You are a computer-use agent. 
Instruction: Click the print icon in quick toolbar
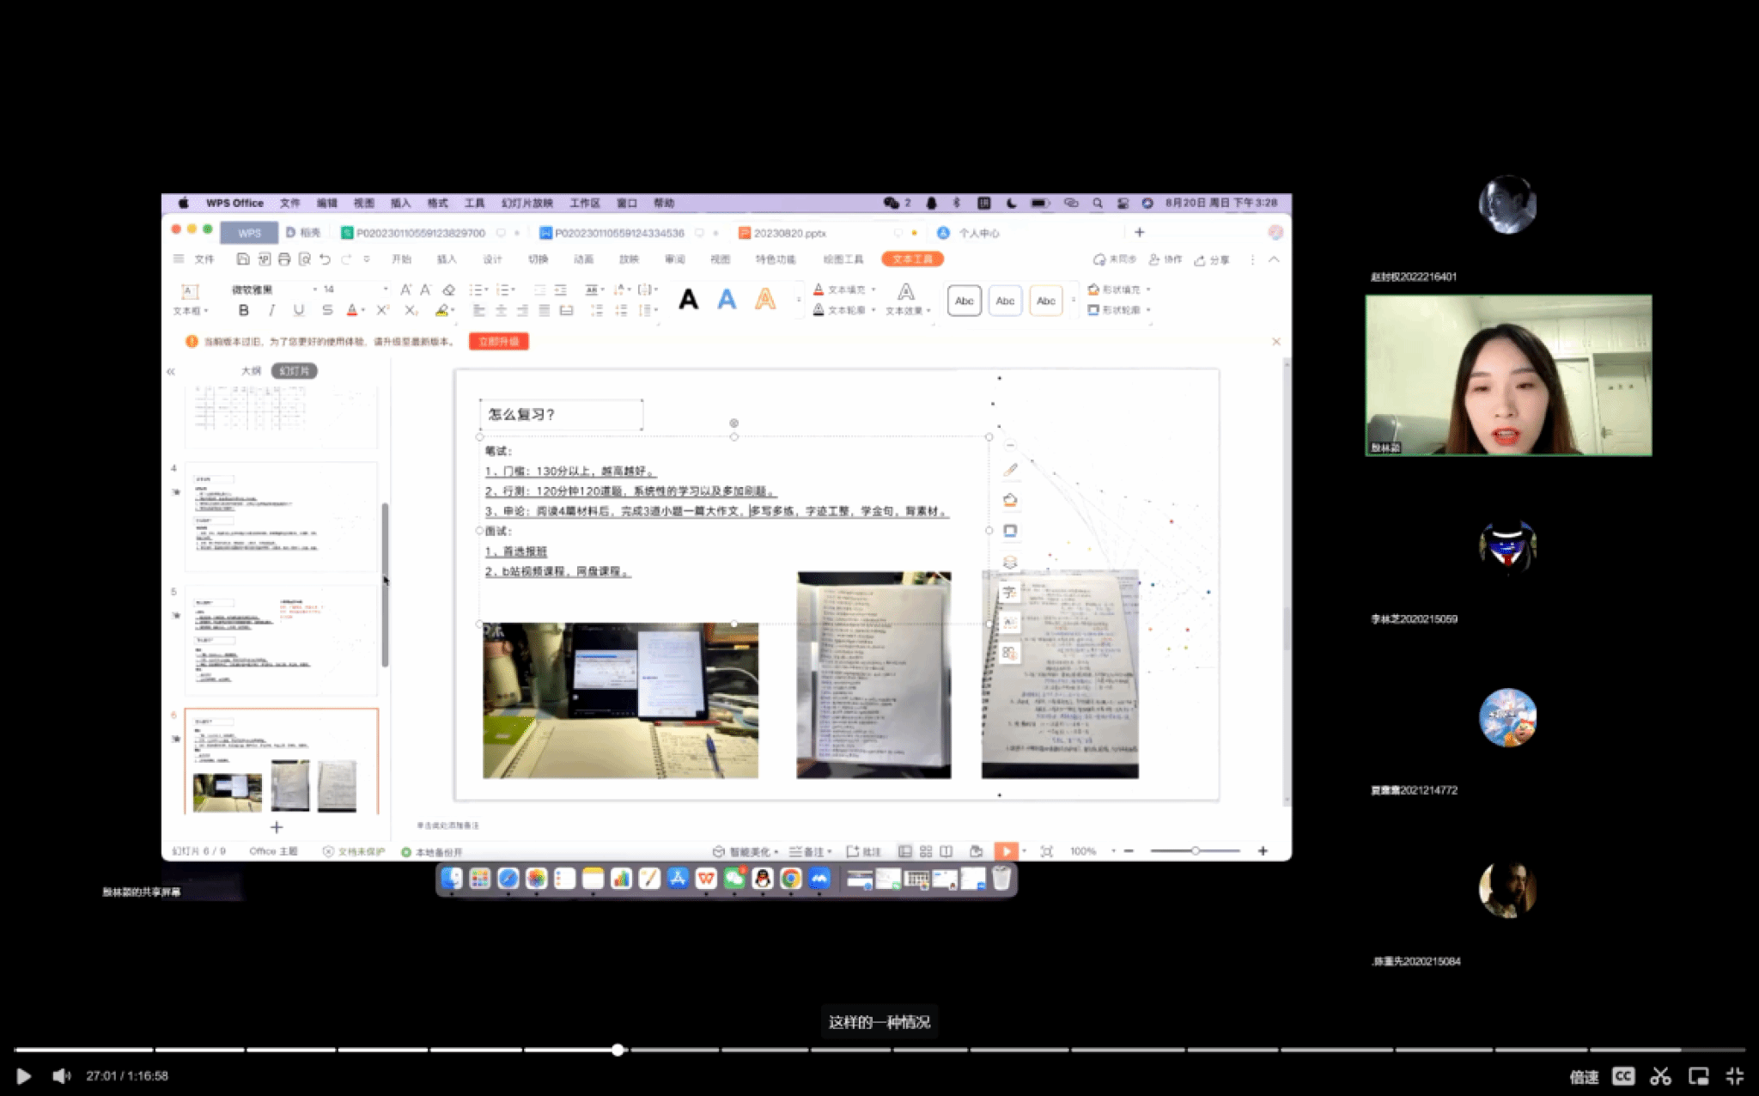(284, 259)
